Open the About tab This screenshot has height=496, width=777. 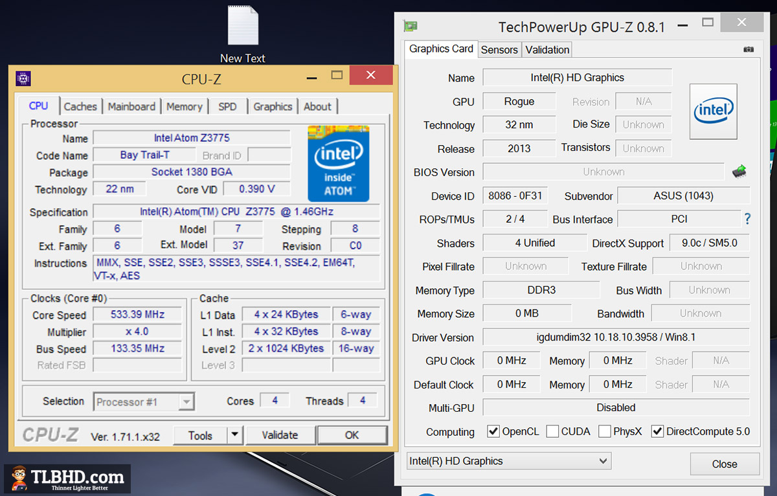(317, 107)
